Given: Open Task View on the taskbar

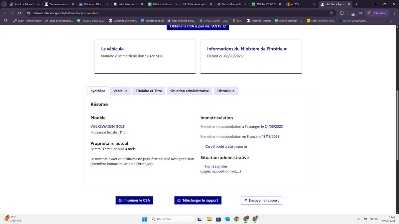Looking at the screenshot, I should pos(199,219).
